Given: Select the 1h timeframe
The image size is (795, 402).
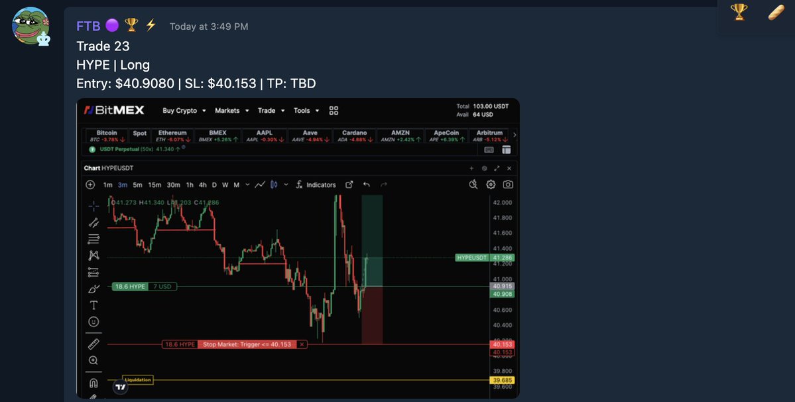Looking at the screenshot, I should [x=190, y=185].
